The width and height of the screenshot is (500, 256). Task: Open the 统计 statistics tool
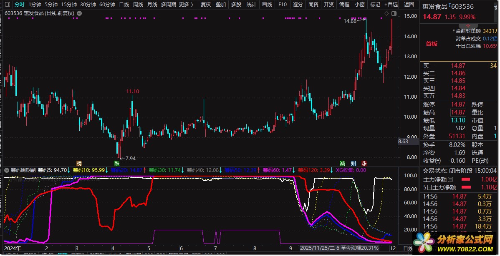[x=251, y=5]
